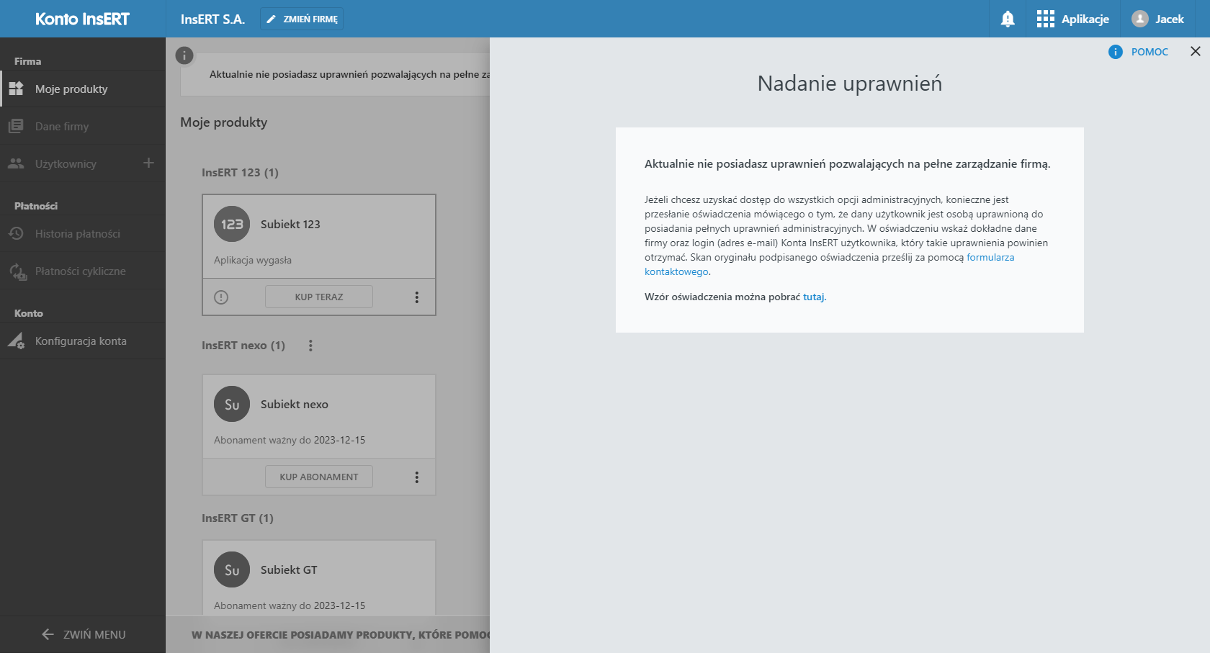Screen dimensions: 1210x653
Task: Open Subiekt 123 card options menu
Action: click(416, 297)
